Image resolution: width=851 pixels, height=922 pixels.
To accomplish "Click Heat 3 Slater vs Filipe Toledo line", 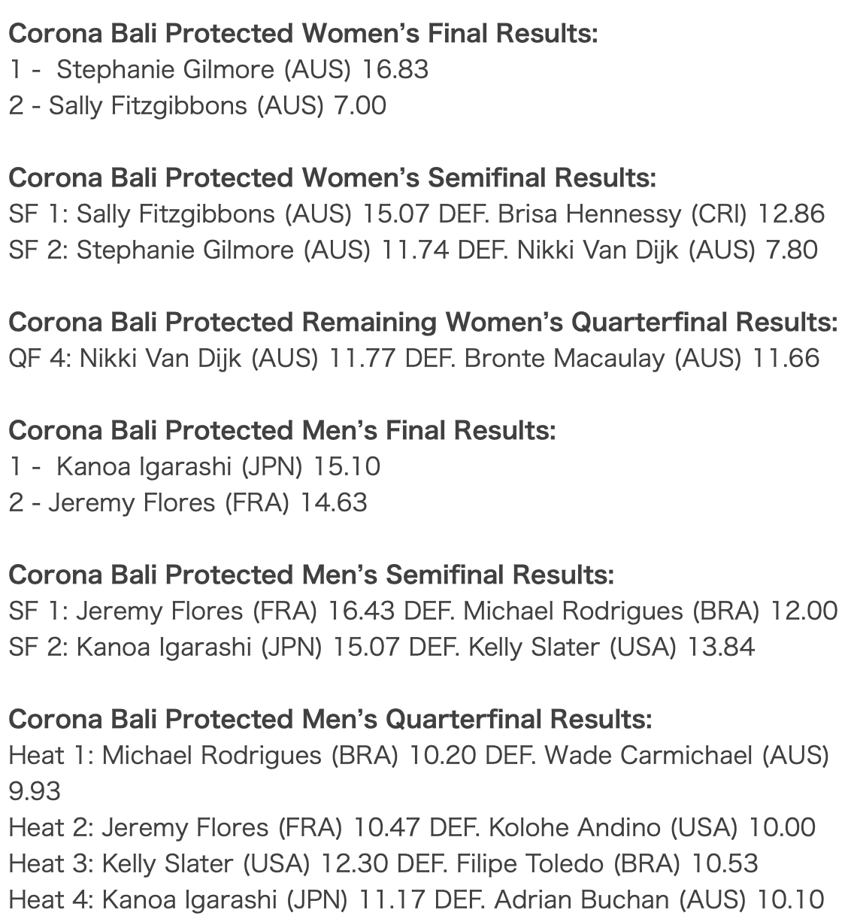I will (383, 864).
